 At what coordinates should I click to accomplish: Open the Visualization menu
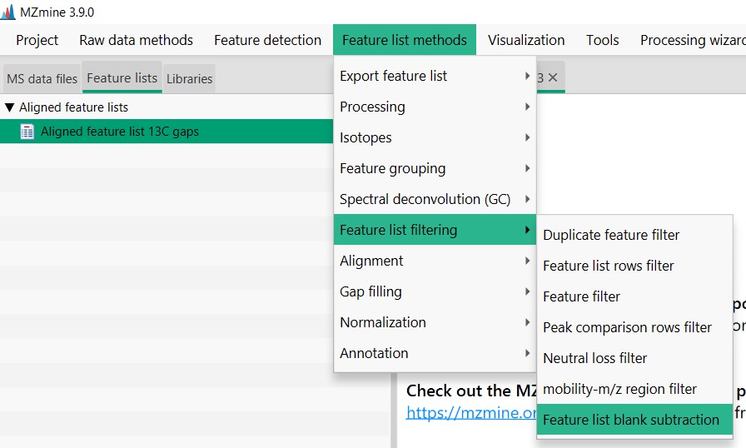click(526, 40)
